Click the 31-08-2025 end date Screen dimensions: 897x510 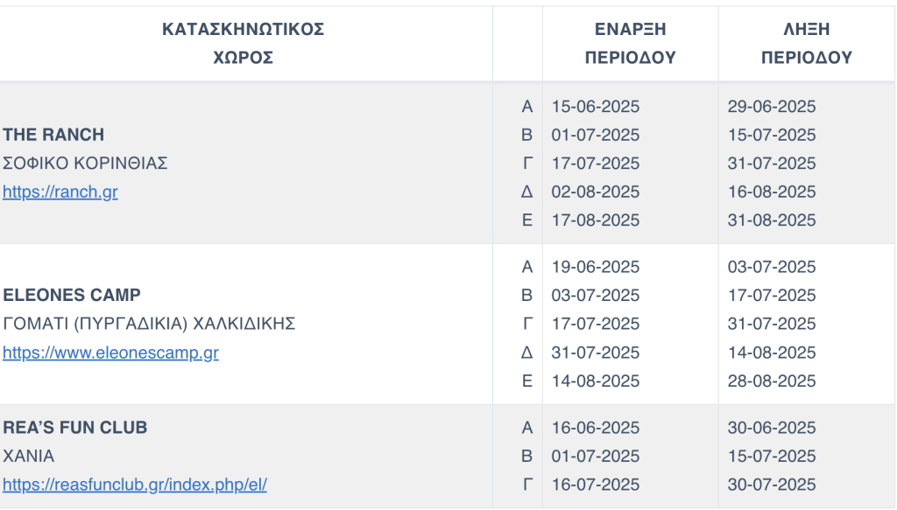[772, 220]
